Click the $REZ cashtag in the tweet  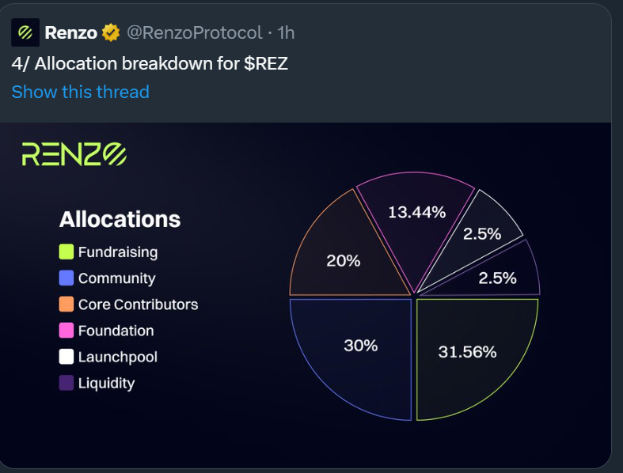click(265, 62)
